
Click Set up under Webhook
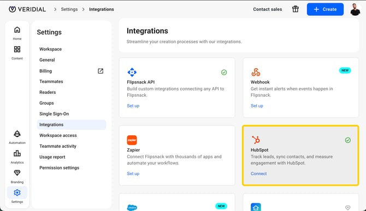[257, 106]
